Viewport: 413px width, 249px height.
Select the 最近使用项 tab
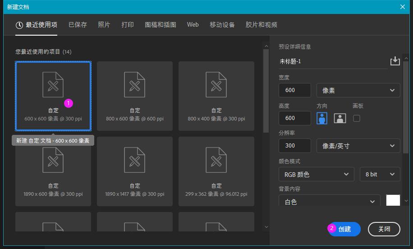point(37,25)
